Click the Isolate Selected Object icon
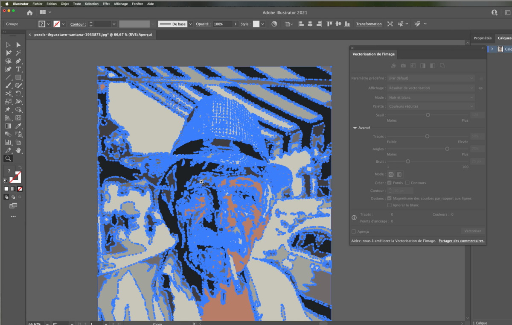Image resolution: width=512 pixels, height=325 pixels. [x=390, y=24]
